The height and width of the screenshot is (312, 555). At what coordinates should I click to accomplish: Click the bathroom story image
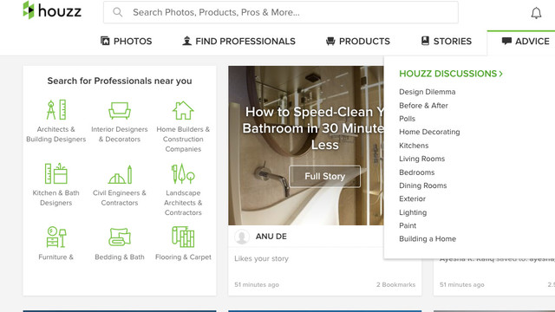[306, 146]
